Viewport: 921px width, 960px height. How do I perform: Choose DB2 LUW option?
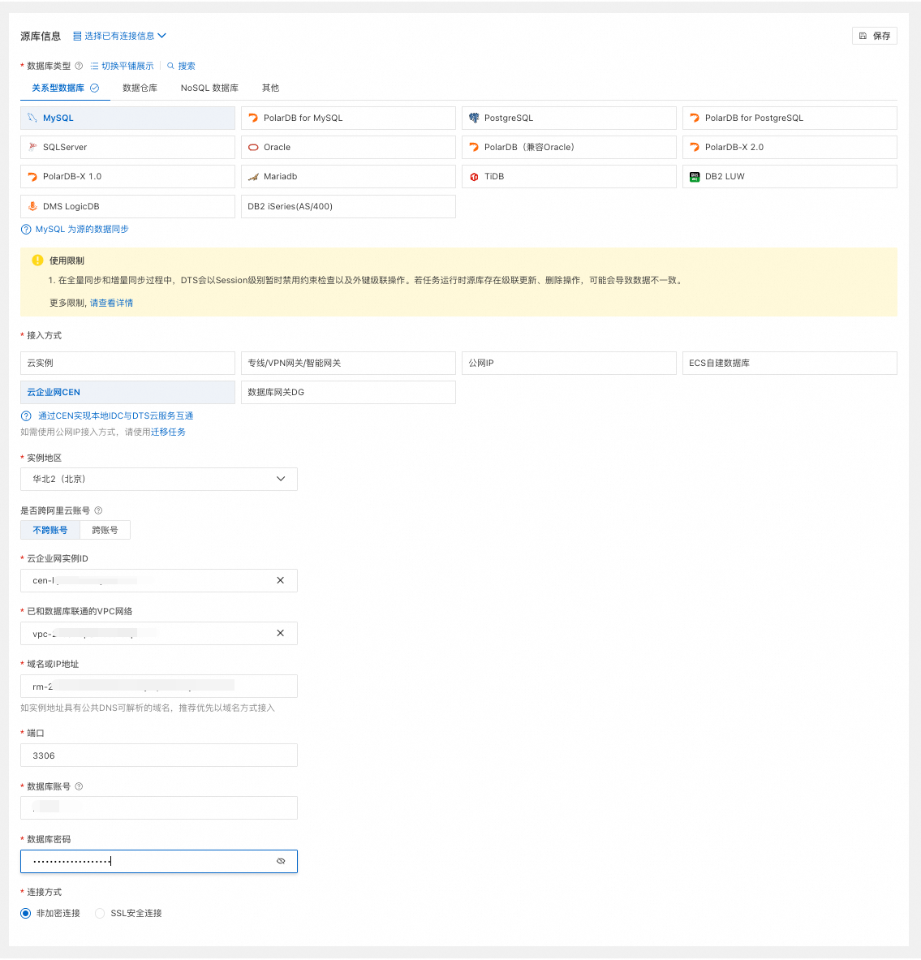(x=790, y=176)
